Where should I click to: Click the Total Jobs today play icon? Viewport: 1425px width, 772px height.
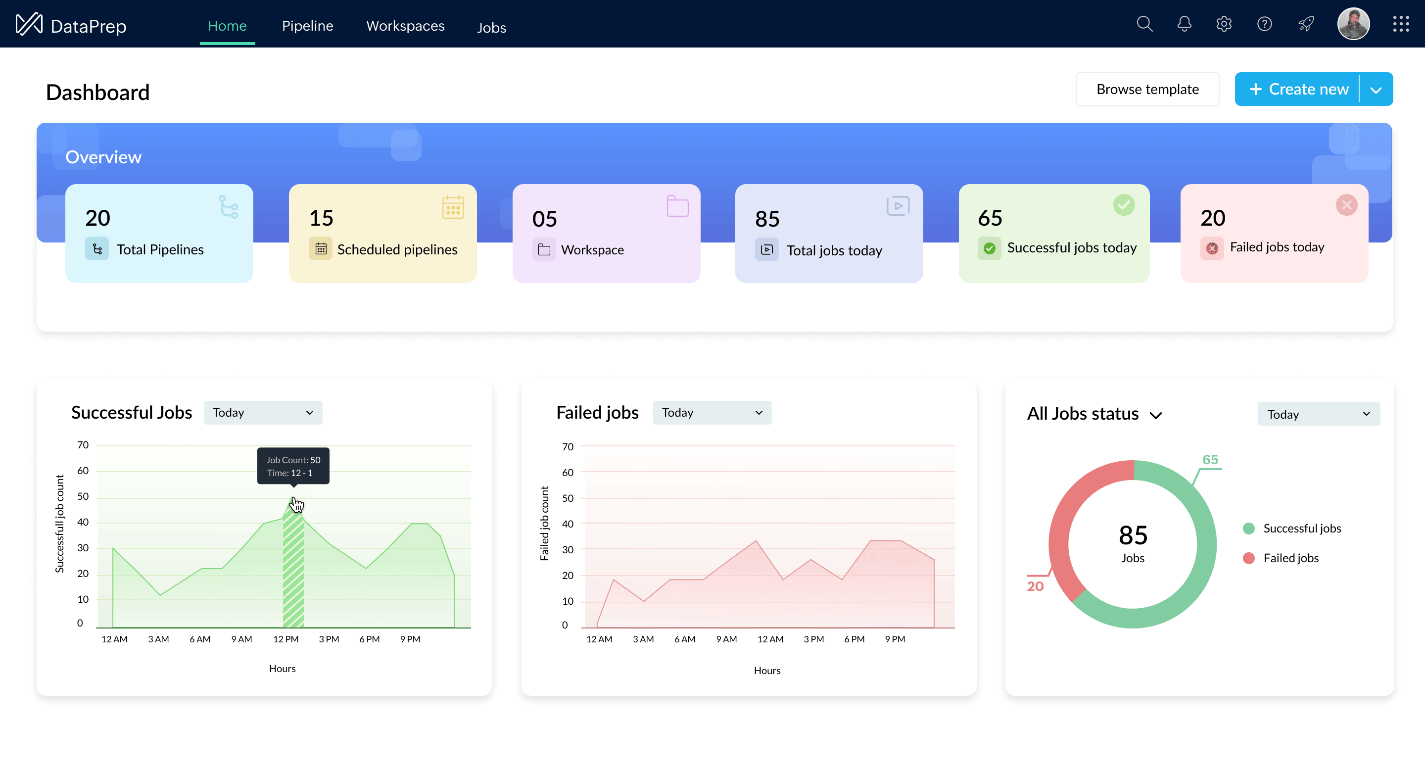766,249
